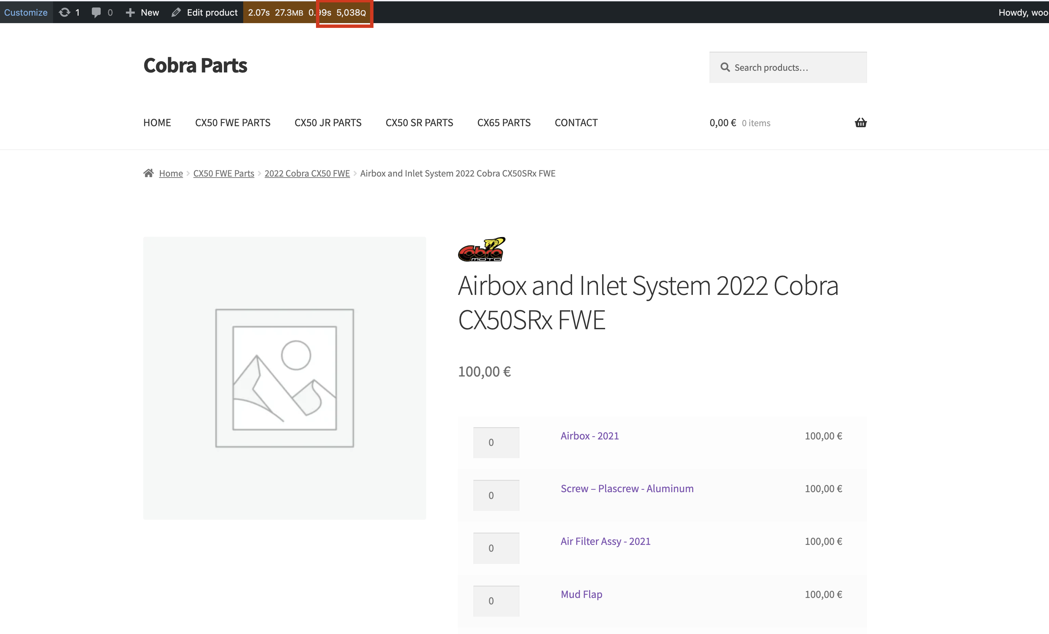
Task: Open the Query Monitor 5,038Q stats panel
Action: click(x=351, y=12)
